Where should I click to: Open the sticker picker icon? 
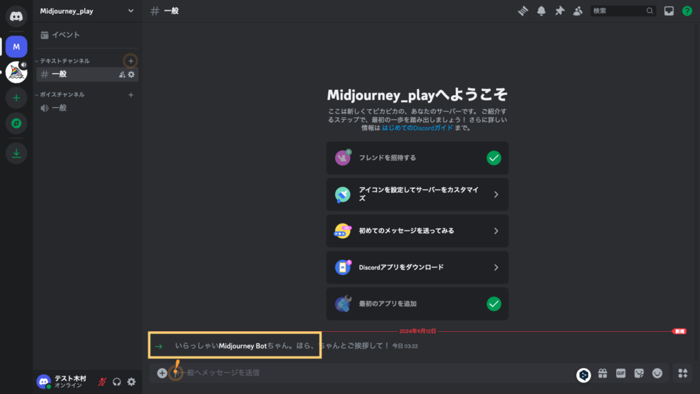click(x=638, y=373)
